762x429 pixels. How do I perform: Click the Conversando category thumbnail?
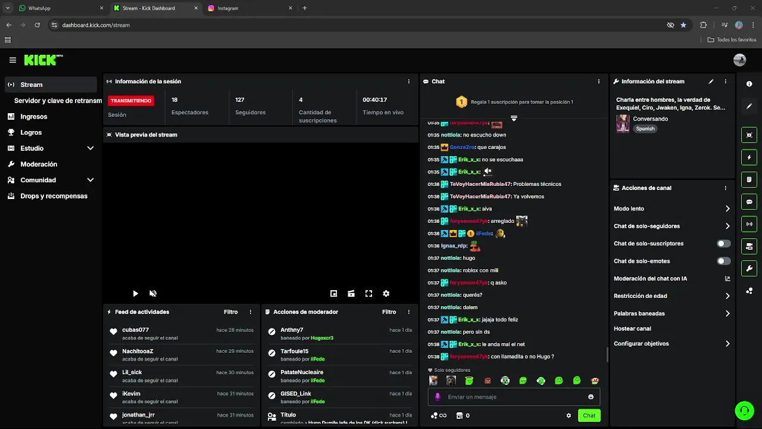tap(623, 123)
